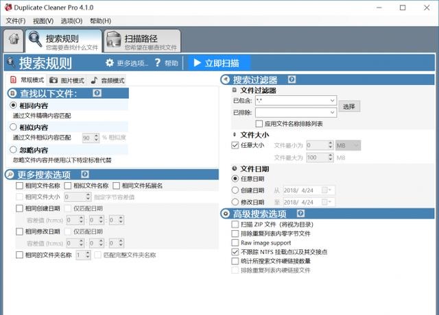Open the 文件(F) menu
This screenshot has width=439, height=315.
click(16, 21)
